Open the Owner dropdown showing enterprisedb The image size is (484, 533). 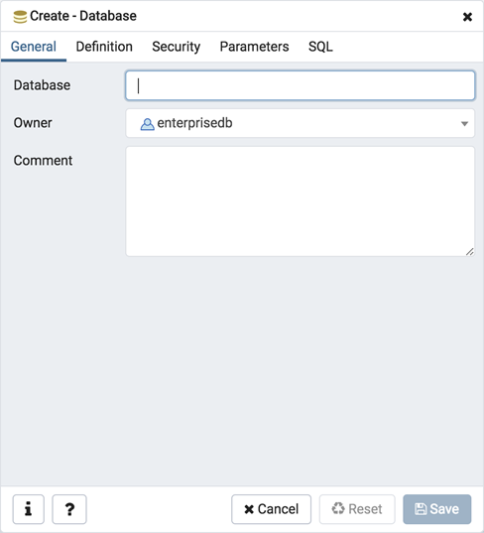coord(300,123)
